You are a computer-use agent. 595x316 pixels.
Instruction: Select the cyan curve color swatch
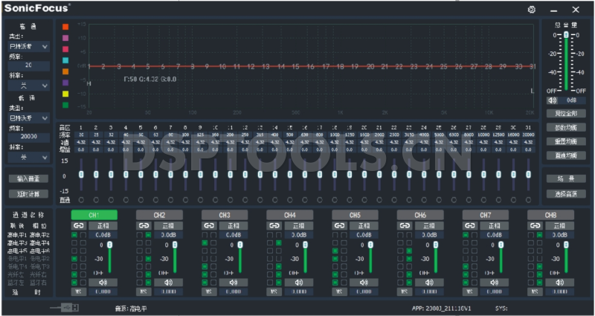65,60
